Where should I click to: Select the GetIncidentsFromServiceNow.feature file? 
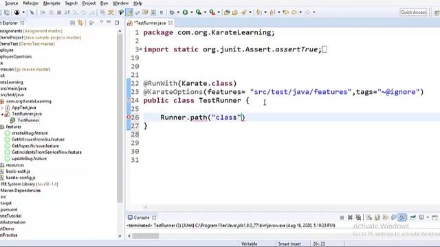tap(46, 152)
